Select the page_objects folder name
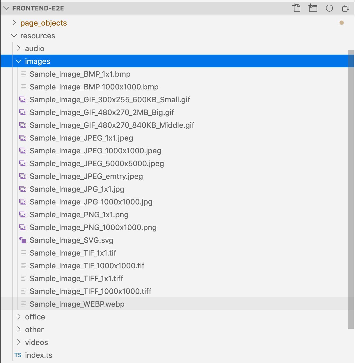355x363 pixels. point(44,23)
